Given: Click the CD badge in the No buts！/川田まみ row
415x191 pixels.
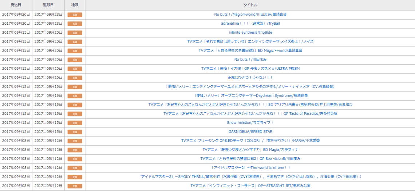Looking at the screenshot, I should [75, 60].
